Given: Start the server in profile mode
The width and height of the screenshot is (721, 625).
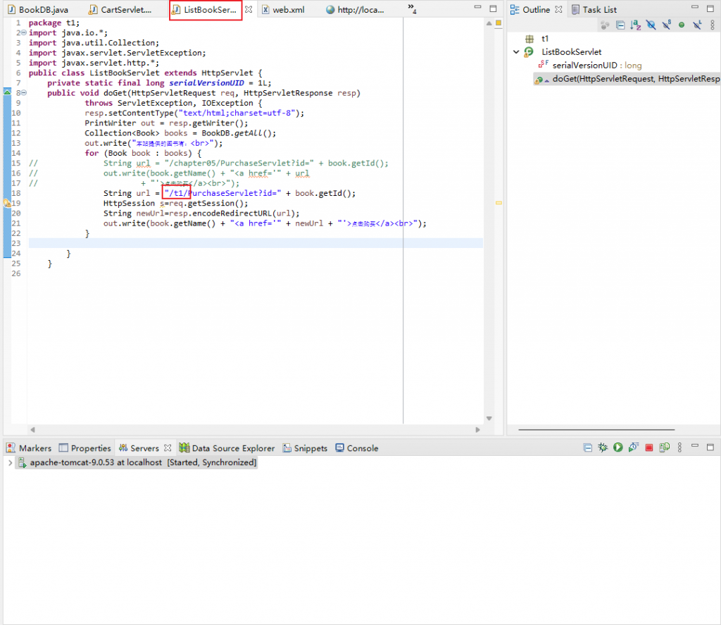Looking at the screenshot, I should click(634, 448).
